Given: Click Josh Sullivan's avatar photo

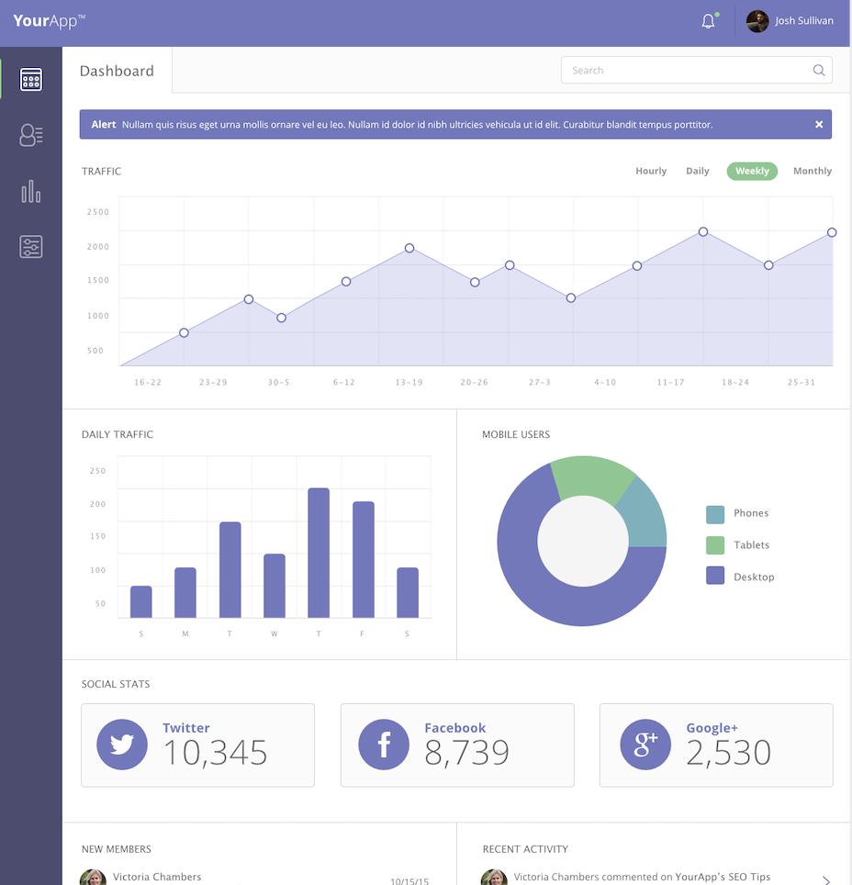Looking at the screenshot, I should tap(757, 20).
